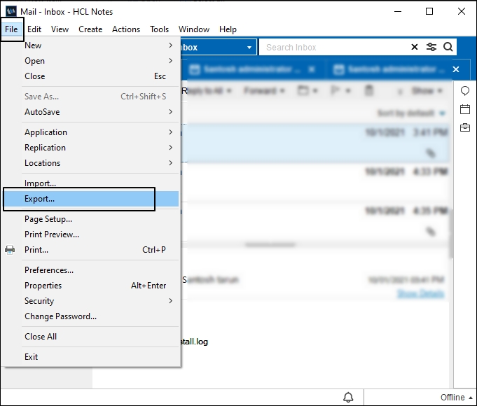Expand the Application submenu
This screenshot has width=477, height=406.
(x=100, y=132)
